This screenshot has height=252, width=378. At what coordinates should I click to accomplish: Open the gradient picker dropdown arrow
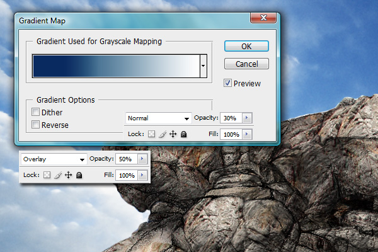203,66
